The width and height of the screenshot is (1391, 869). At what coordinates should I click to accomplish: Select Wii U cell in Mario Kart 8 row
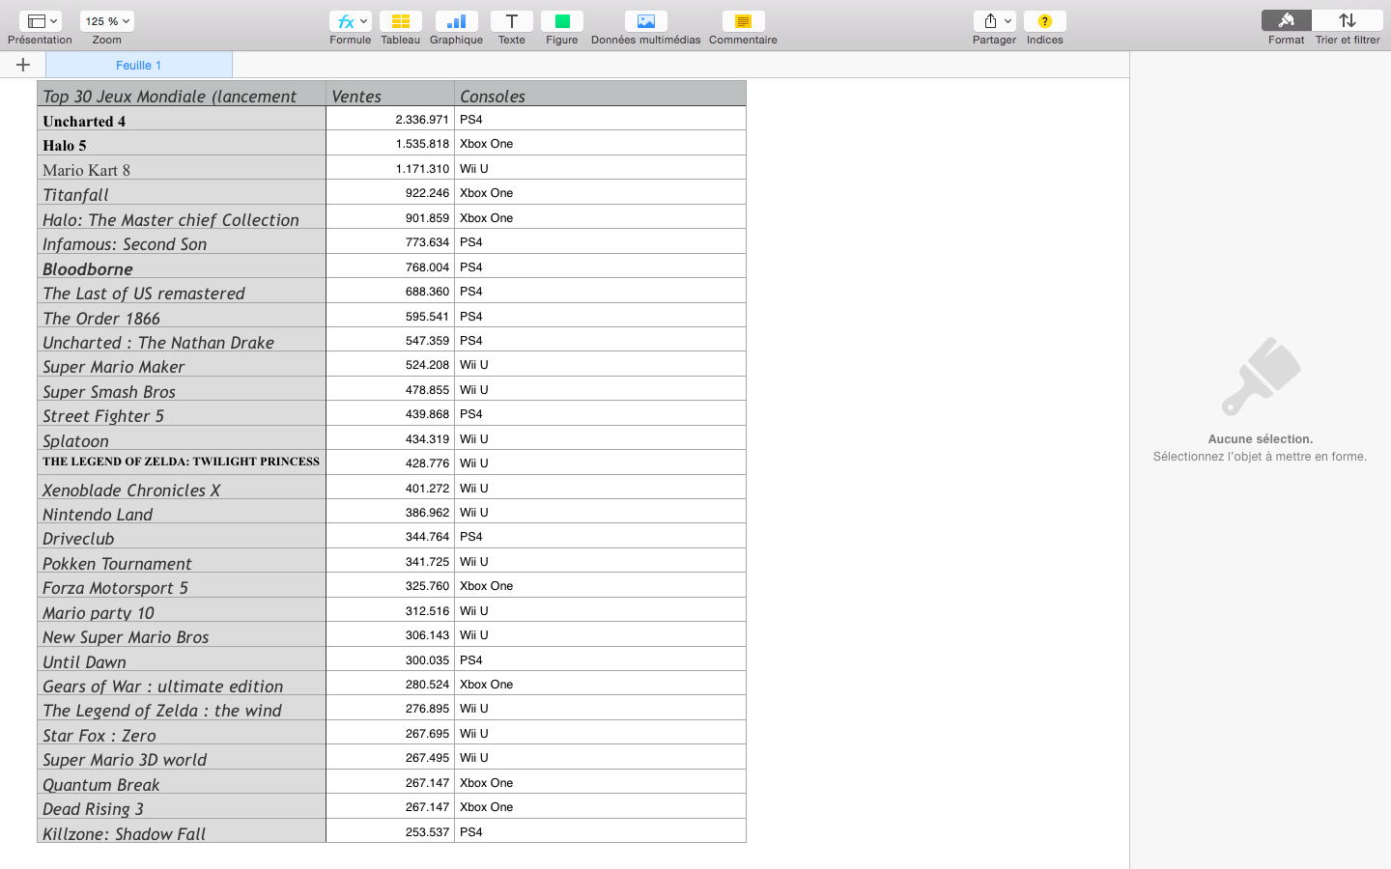[600, 168]
